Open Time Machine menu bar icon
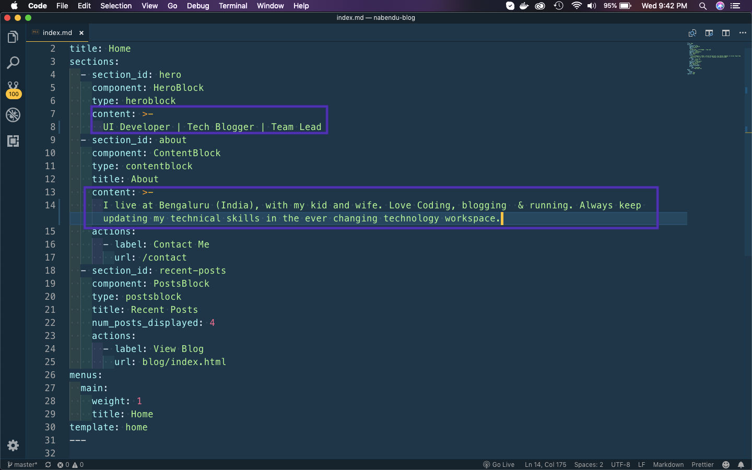Viewport: 752px width, 470px height. tap(559, 6)
